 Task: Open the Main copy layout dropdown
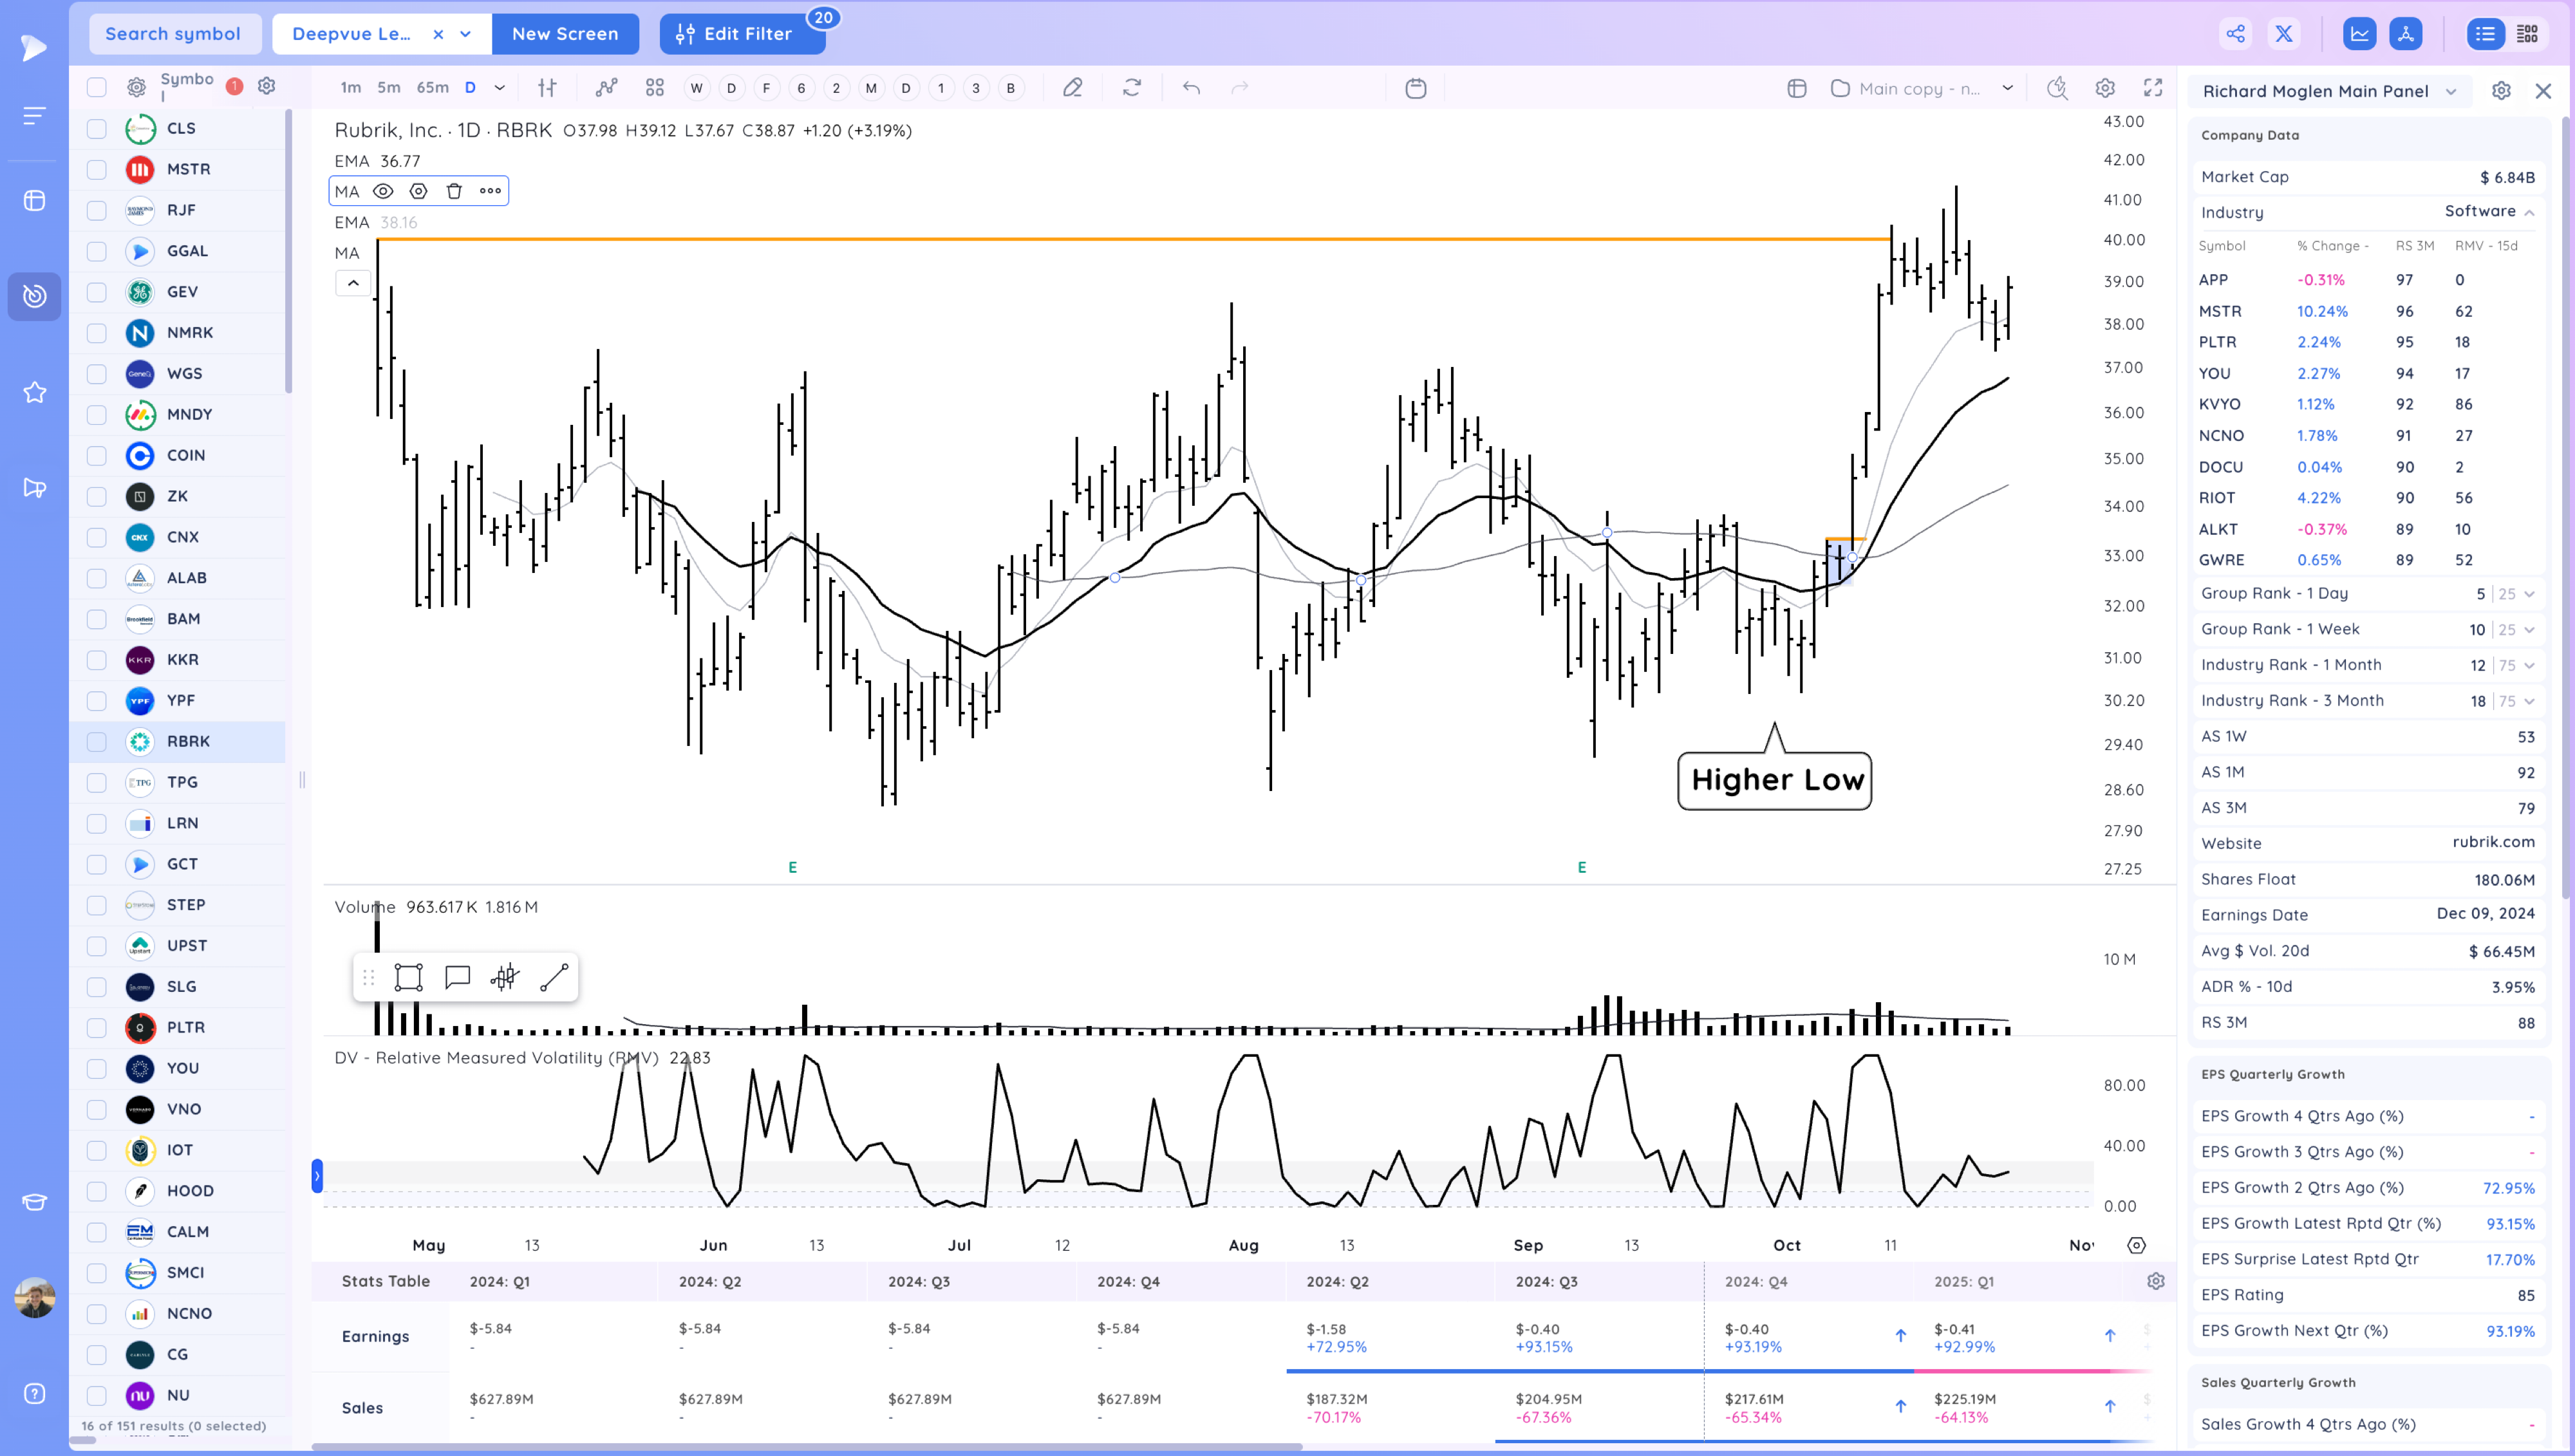(x=2007, y=88)
